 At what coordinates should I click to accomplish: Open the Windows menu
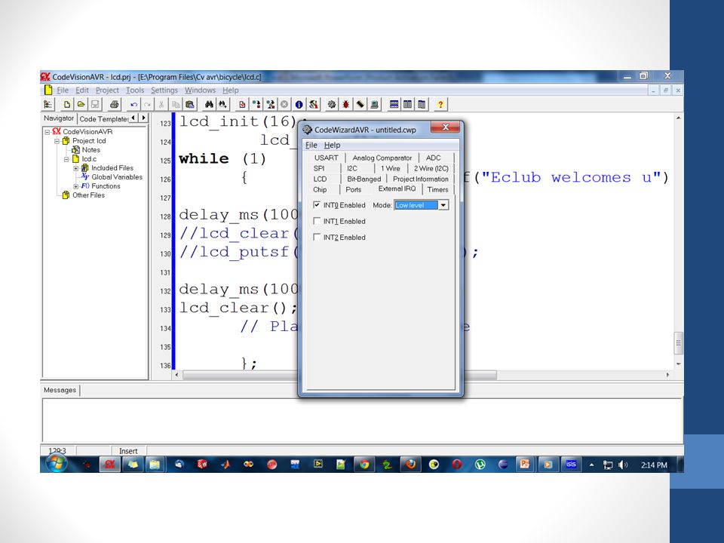point(200,90)
